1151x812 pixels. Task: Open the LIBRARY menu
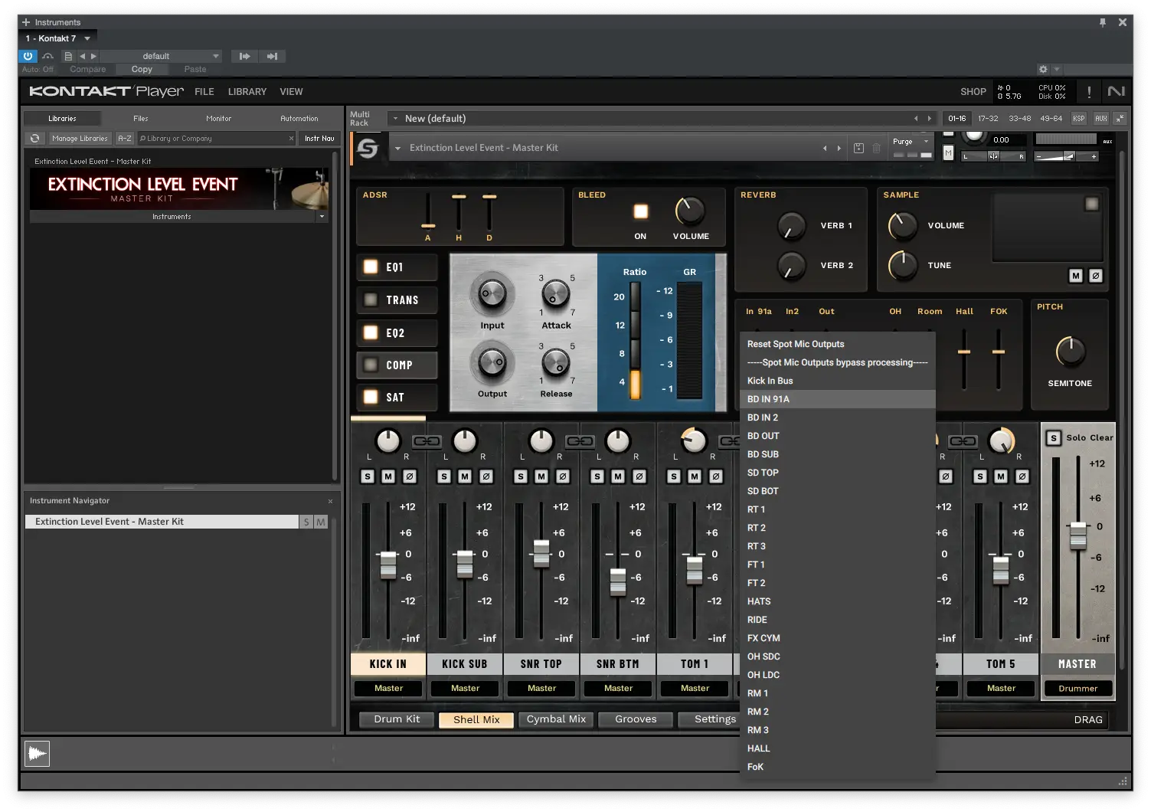click(x=247, y=92)
